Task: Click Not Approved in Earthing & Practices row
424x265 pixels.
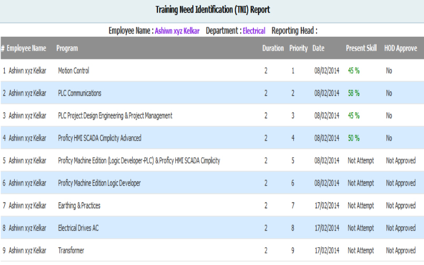Action: pyautogui.click(x=401, y=206)
